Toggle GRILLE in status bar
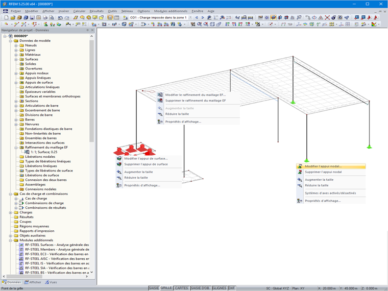The height and width of the screenshot is (291, 388). coord(166,288)
